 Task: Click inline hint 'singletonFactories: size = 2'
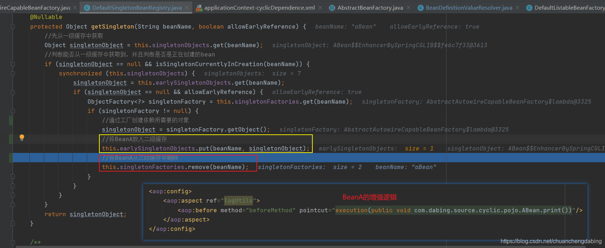coord(310,167)
